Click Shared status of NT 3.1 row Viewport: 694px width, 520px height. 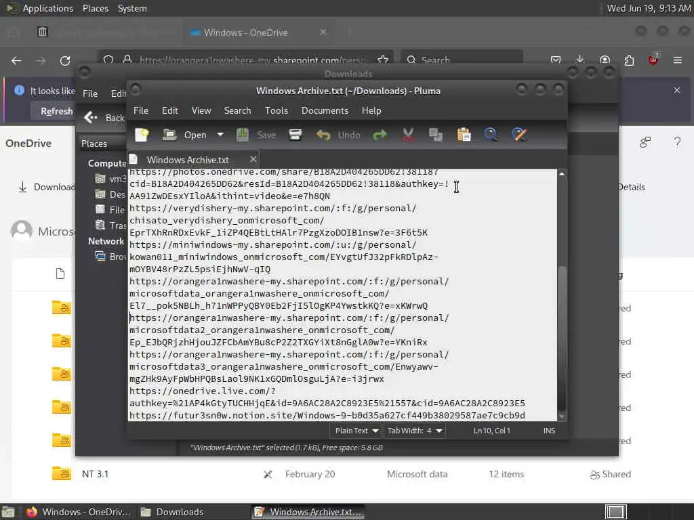[x=611, y=474]
